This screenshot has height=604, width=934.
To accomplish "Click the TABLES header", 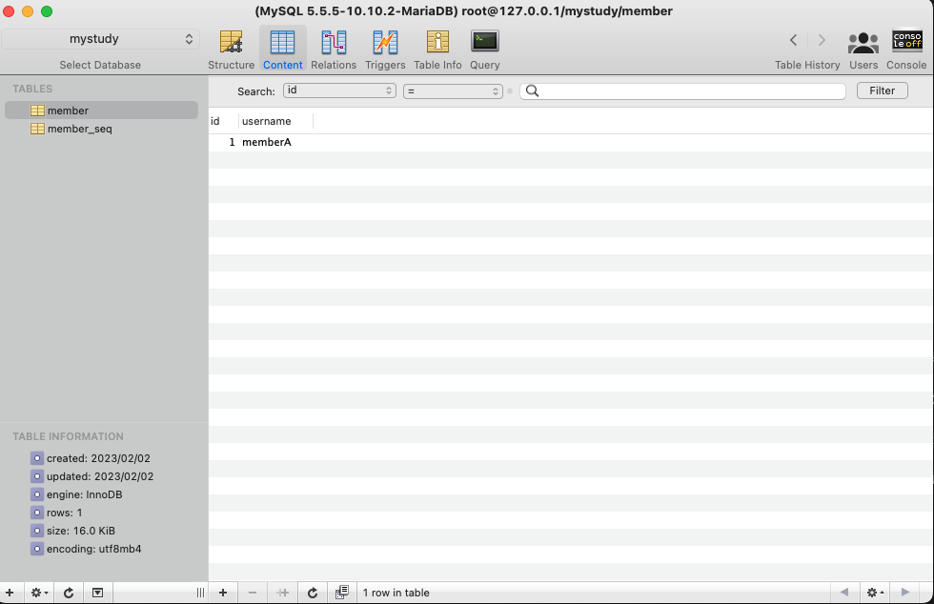I will (x=32, y=89).
